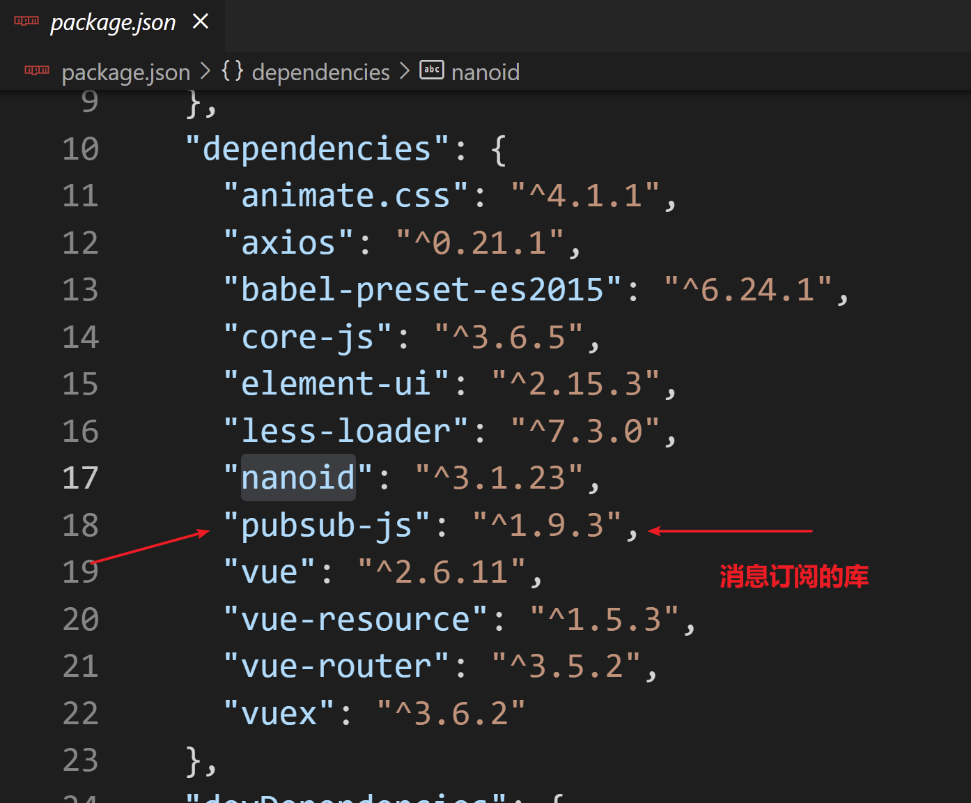Image resolution: width=971 pixels, height=803 pixels.
Task: Click the "vuex" key
Action: [x=279, y=714]
